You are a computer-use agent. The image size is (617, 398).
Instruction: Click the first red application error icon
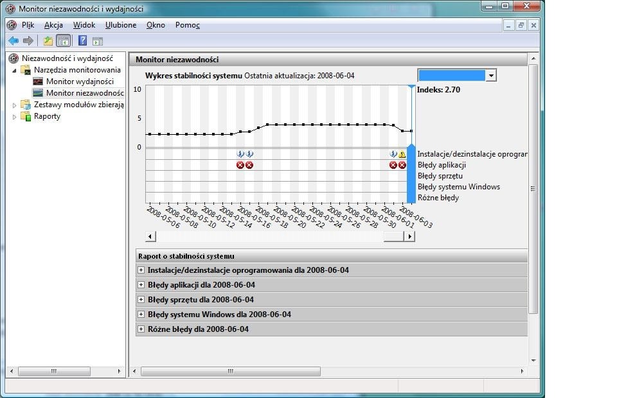[240, 165]
